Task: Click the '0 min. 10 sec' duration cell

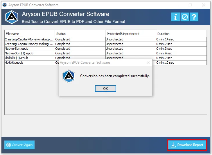Action: 181,63
